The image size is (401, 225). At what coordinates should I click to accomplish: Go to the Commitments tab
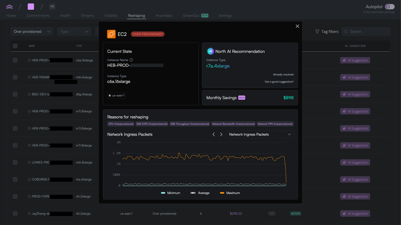click(x=38, y=16)
